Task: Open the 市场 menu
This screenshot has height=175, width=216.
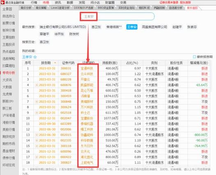Action: click(46, 2)
